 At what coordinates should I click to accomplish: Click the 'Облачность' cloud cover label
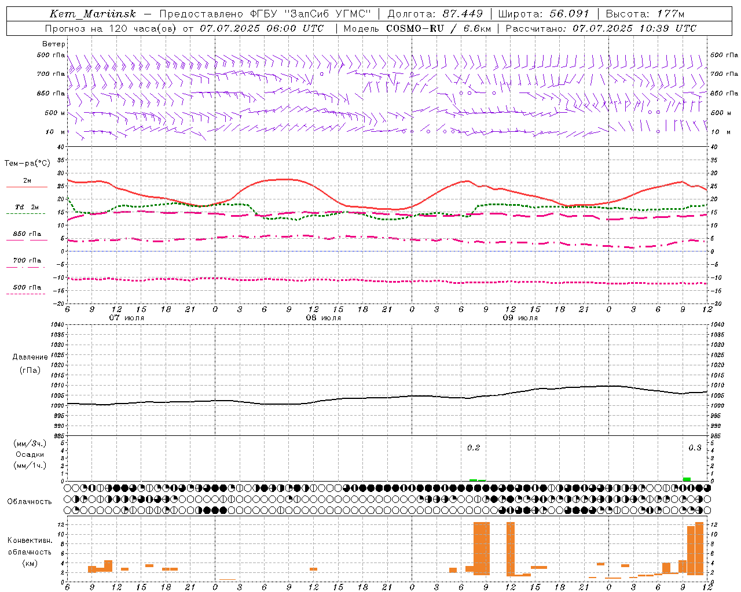(30, 502)
